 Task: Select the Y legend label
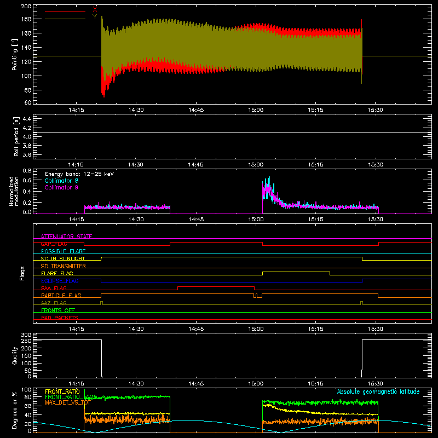95,17
